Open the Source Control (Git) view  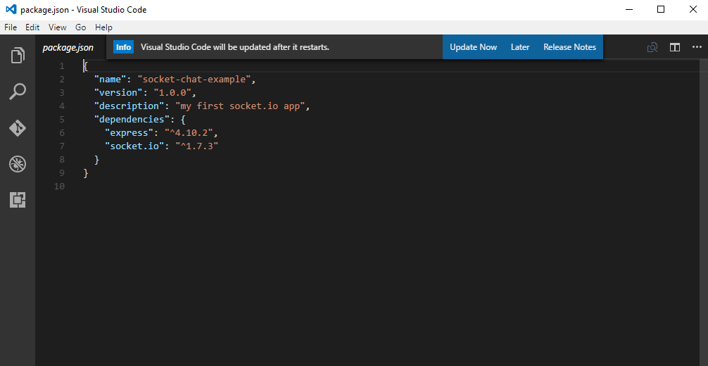18,128
